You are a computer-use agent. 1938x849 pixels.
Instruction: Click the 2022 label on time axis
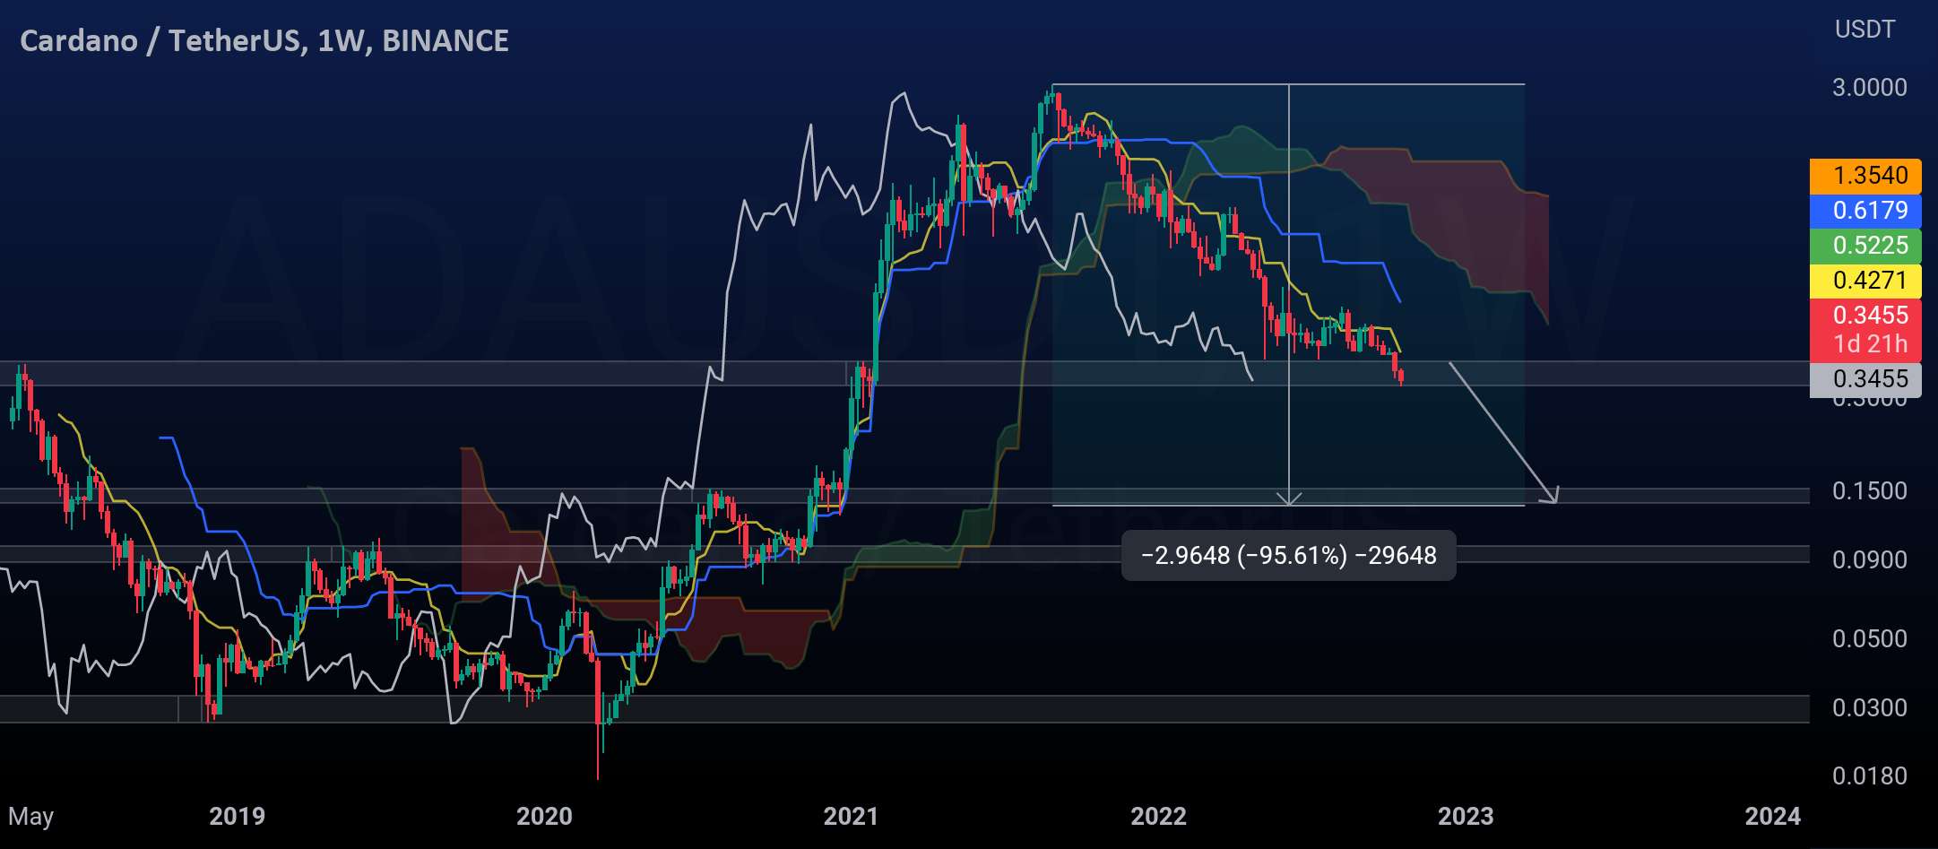pyautogui.click(x=1158, y=817)
